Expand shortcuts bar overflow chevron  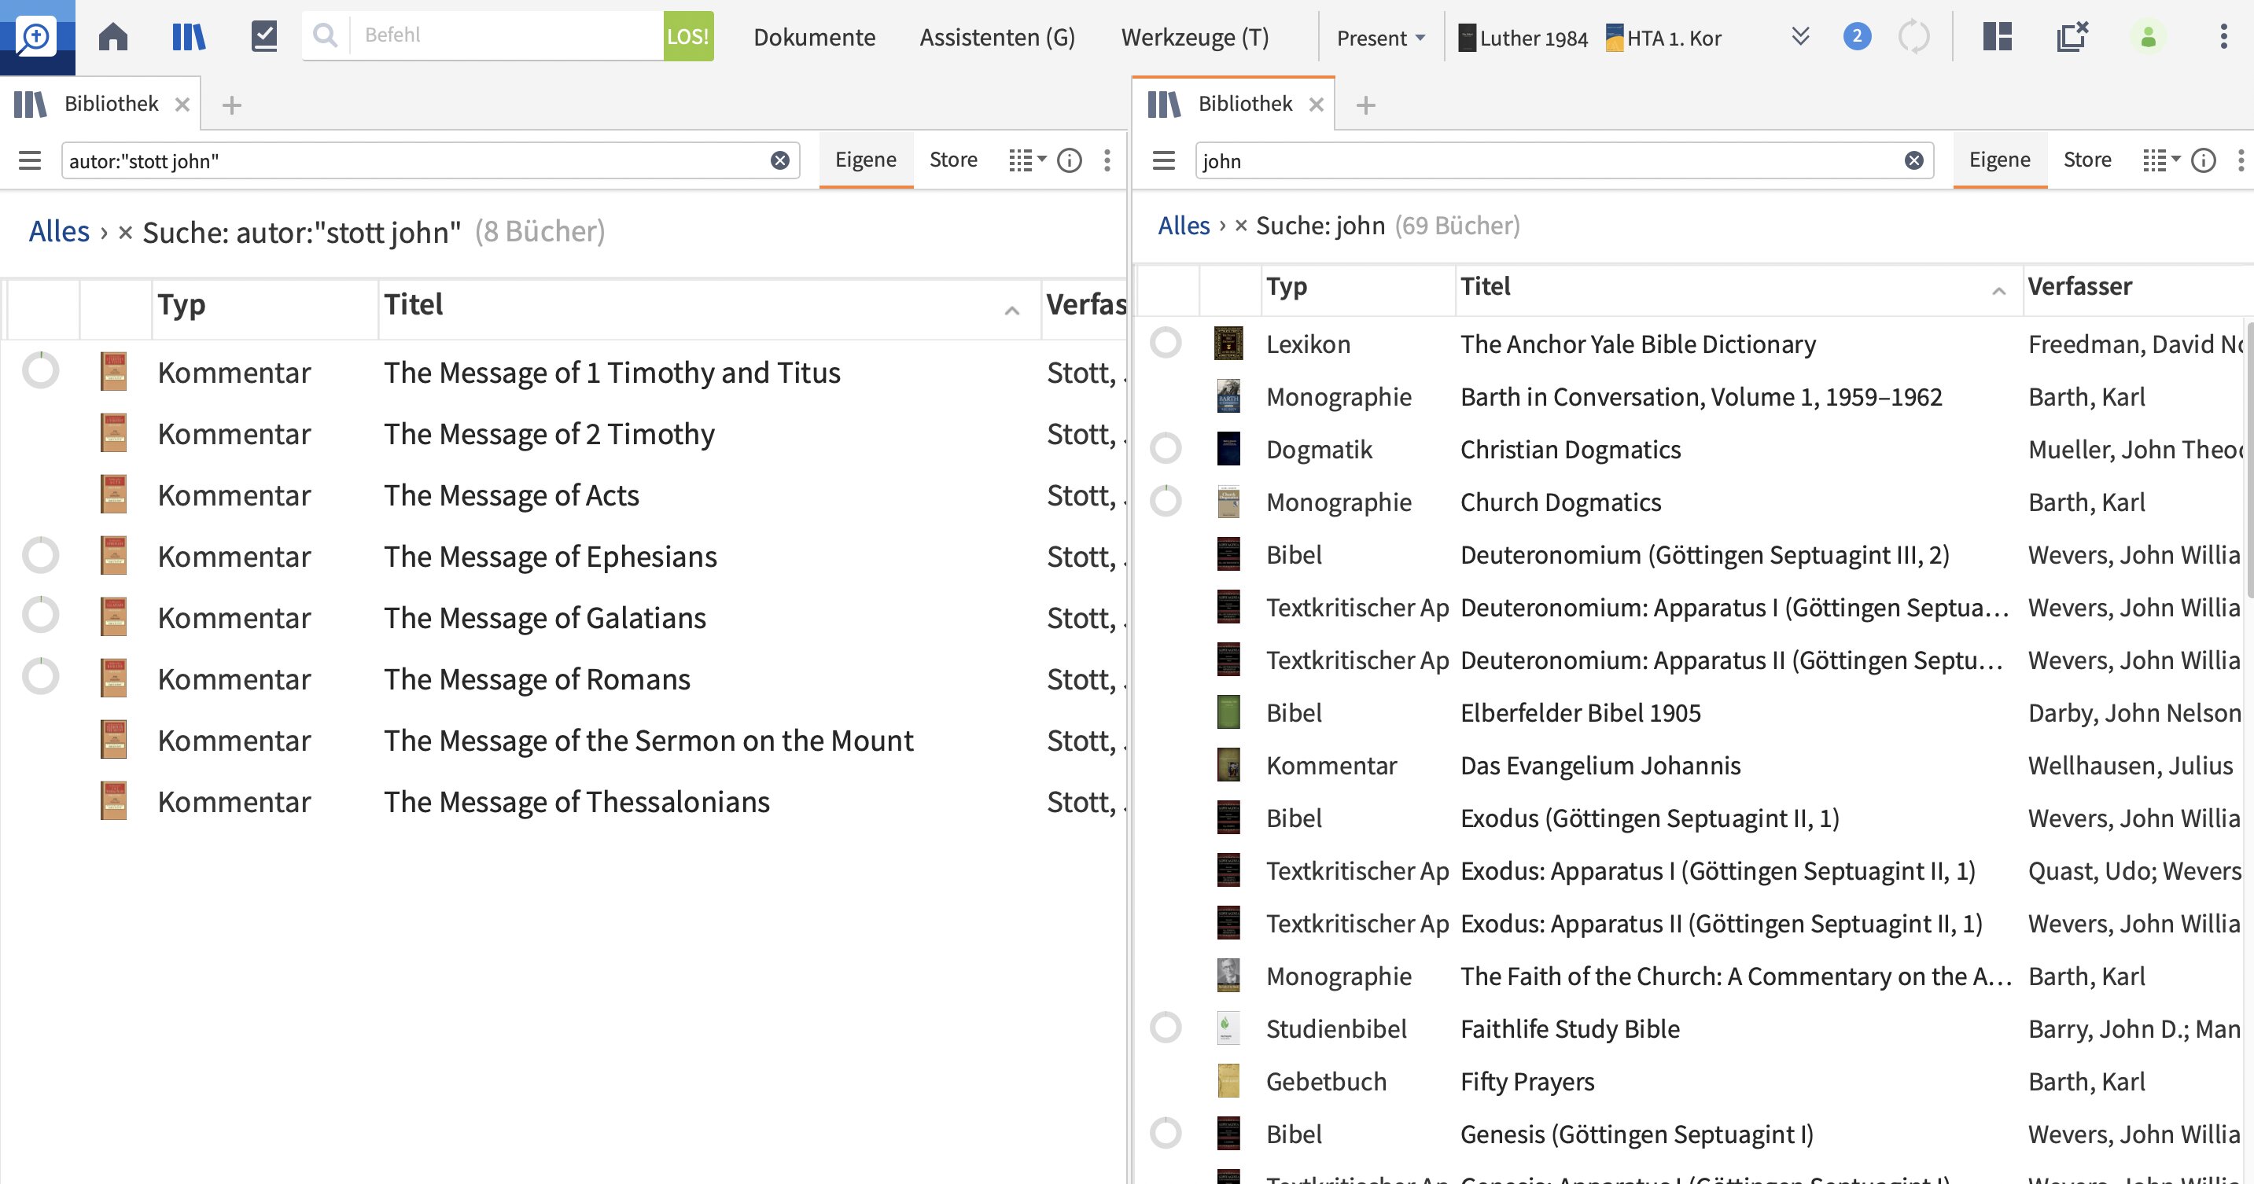pos(1800,37)
